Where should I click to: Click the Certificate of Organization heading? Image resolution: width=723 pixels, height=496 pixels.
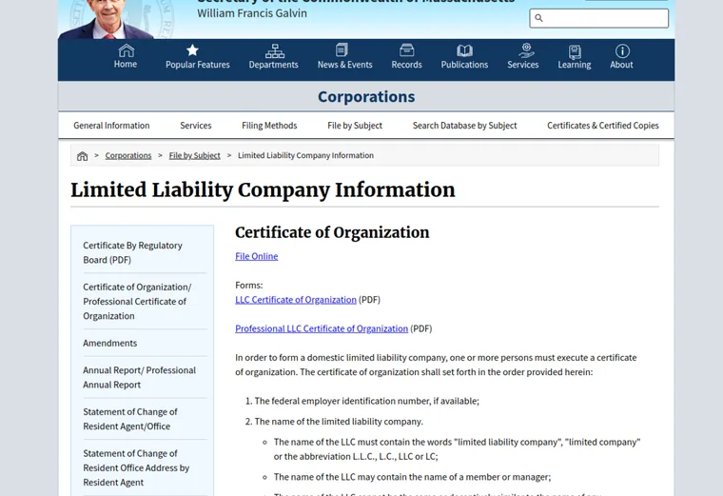pyautogui.click(x=332, y=232)
